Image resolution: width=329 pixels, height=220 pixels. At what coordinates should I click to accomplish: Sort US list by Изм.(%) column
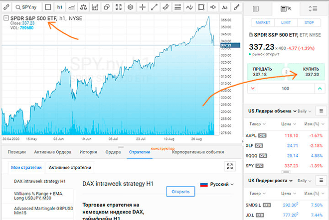click(x=314, y=124)
